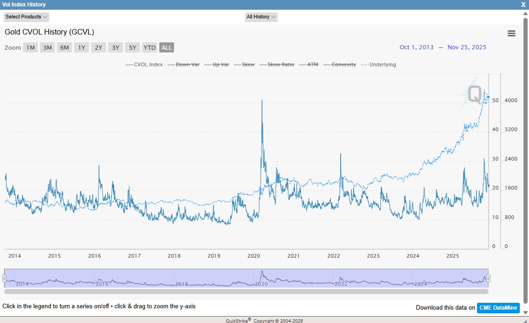Click the horizontal scrollbar below the navigator
Viewport: 529px width, 323px height.
click(246, 291)
